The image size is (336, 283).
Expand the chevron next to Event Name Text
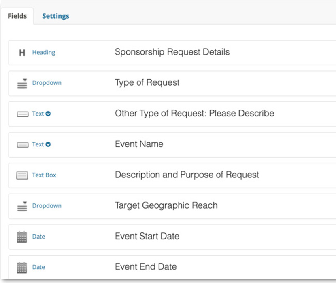(48, 144)
